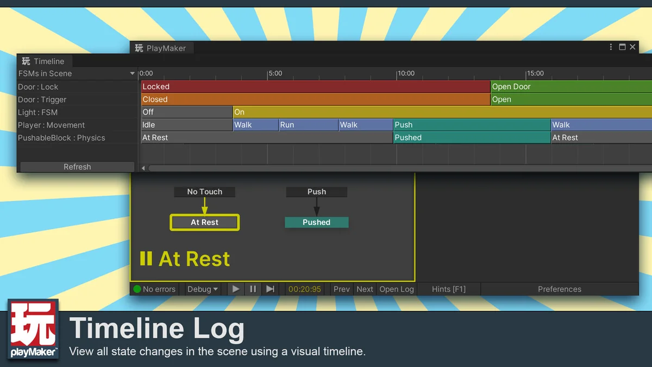
Task: Click the Locked segment in Door : Lock row
Action: [315, 86]
